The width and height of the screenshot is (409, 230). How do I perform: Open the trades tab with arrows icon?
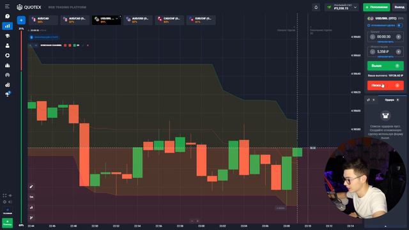[x=371, y=100]
